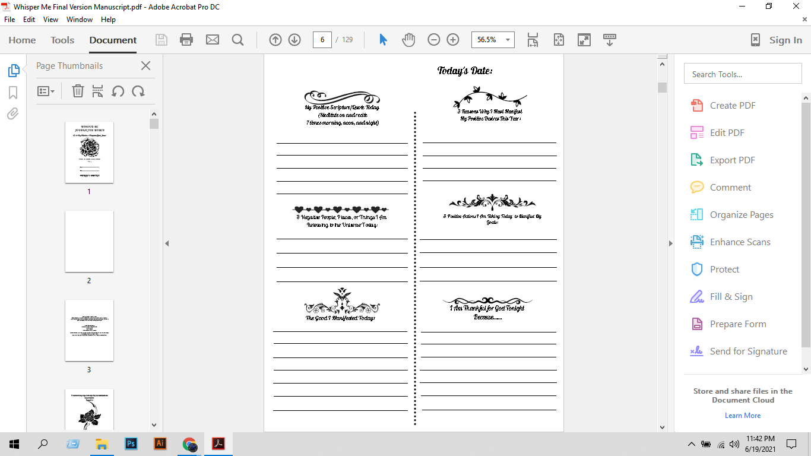
Task: Click the Print file icon
Action: [186, 40]
